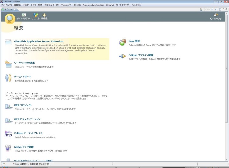The width and height of the screenshot is (229, 168).
Task: Open the Mylyn タスク管理 link
Action: coord(24,147)
